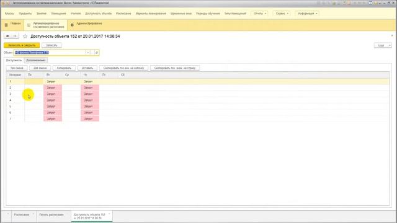Click the Пт column header

109,75
